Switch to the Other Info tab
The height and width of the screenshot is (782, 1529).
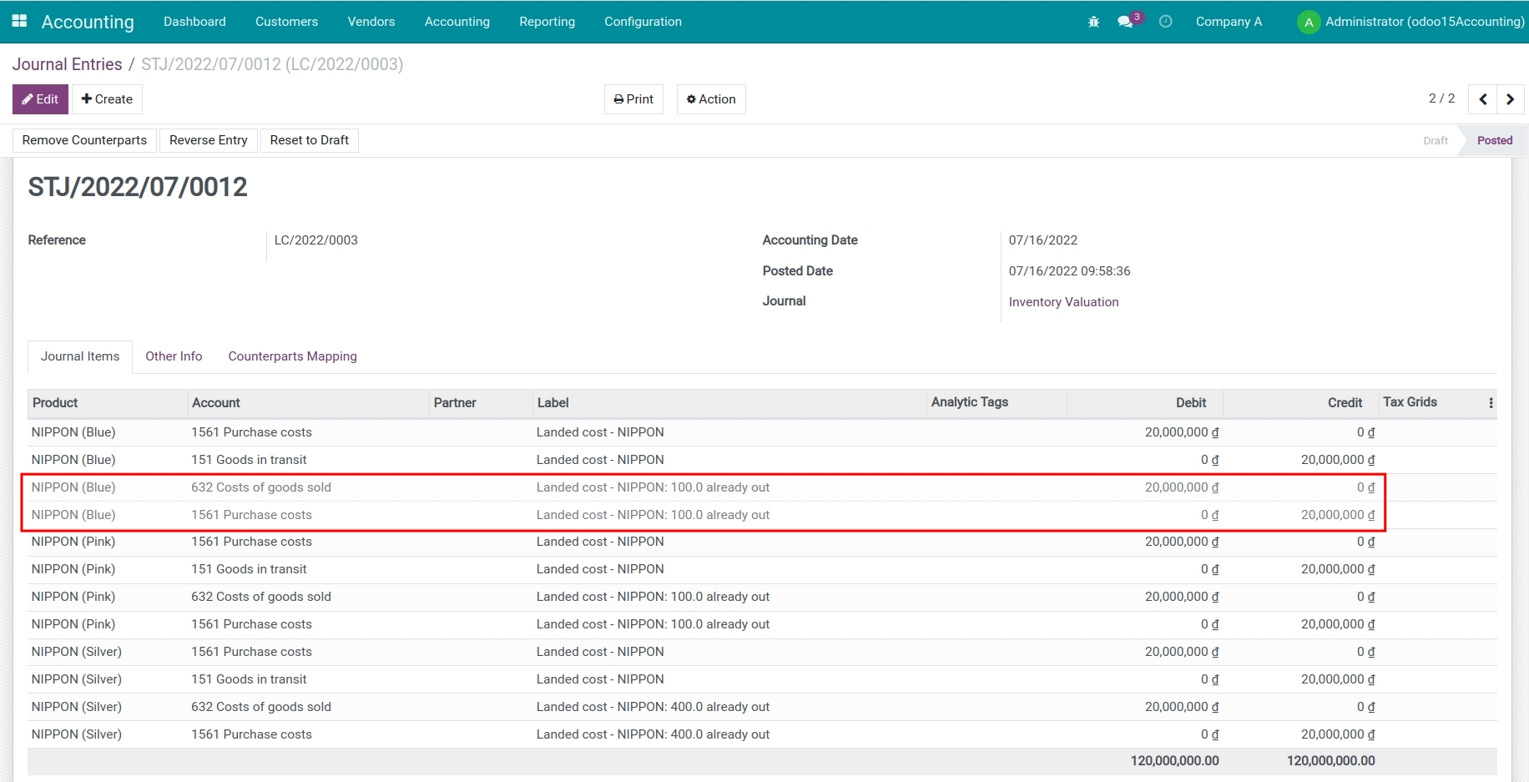pyautogui.click(x=174, y=356)
